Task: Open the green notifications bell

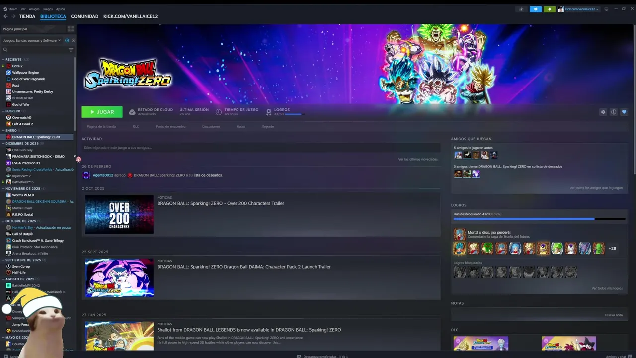Action: click(x=550, y=9)
